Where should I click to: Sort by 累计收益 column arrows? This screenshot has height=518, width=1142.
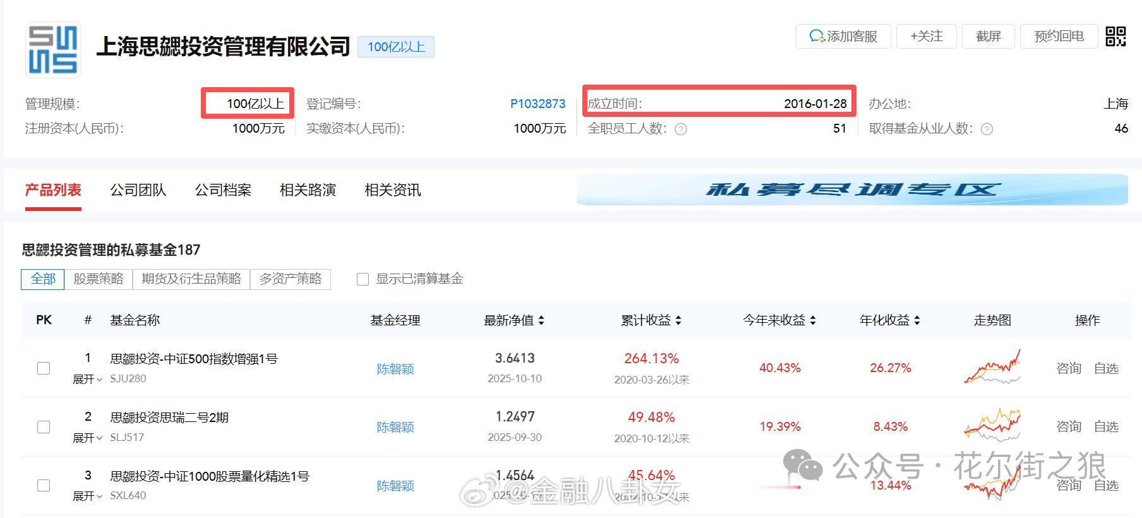pyautogui.click(x=678, y=320)
